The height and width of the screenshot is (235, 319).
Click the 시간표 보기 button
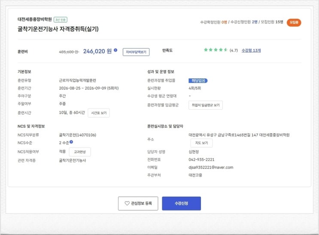(99, 113)
